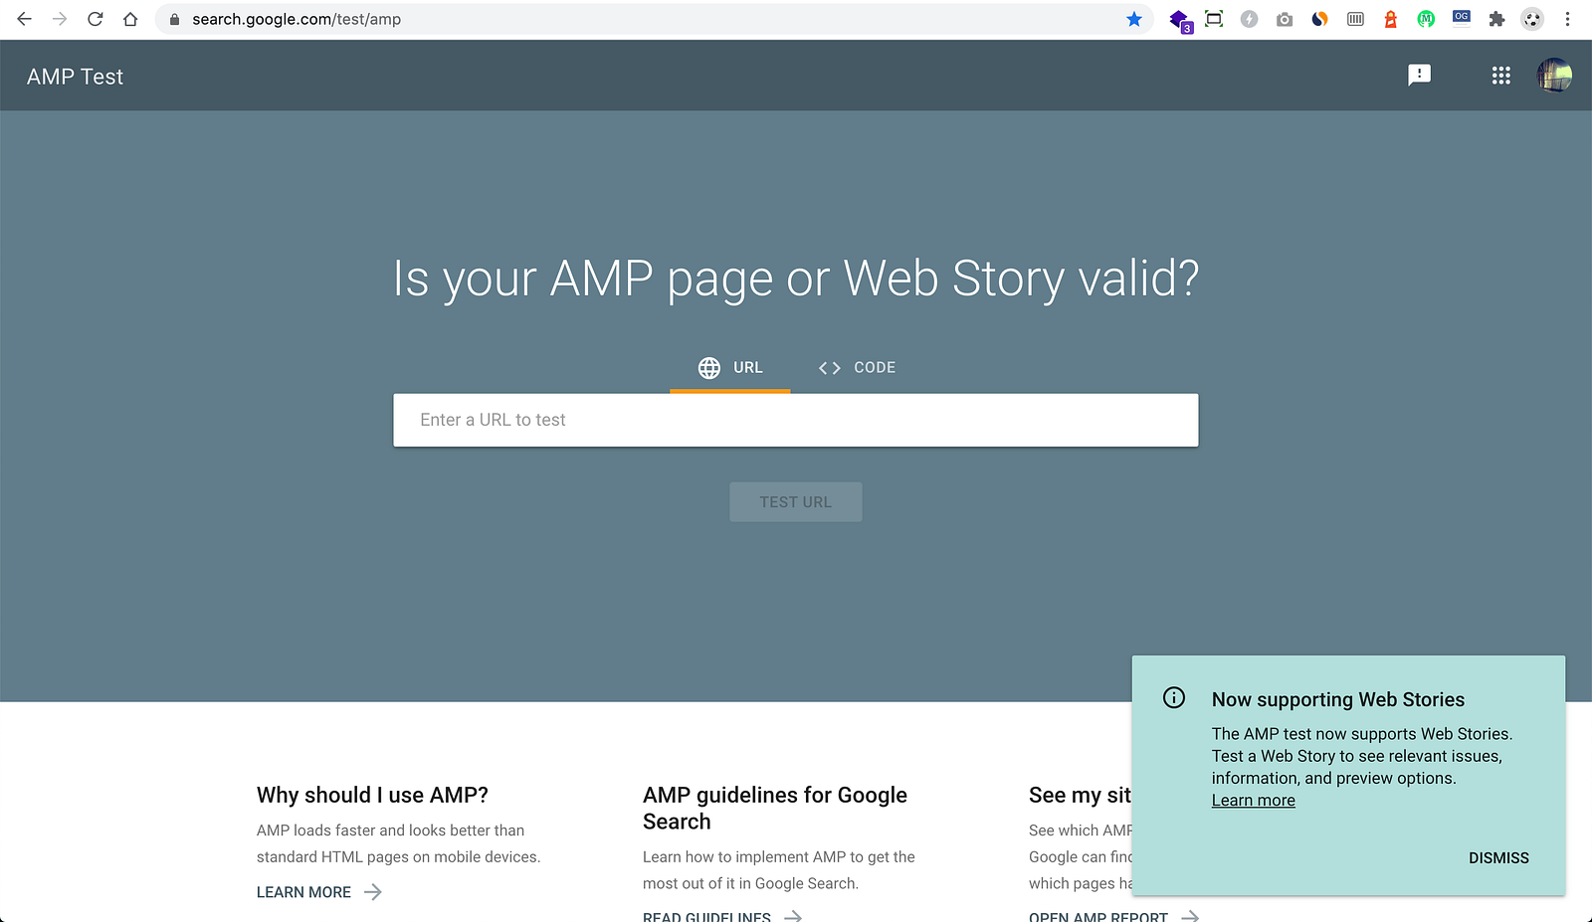Click the browser forward arrow
The height and width of the screenshot is (922, 1592).
(60, 19)
